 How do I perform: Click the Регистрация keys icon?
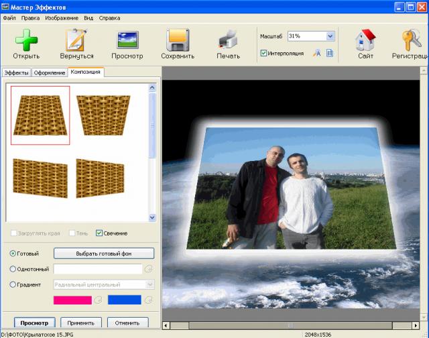[x=411, y=40]
